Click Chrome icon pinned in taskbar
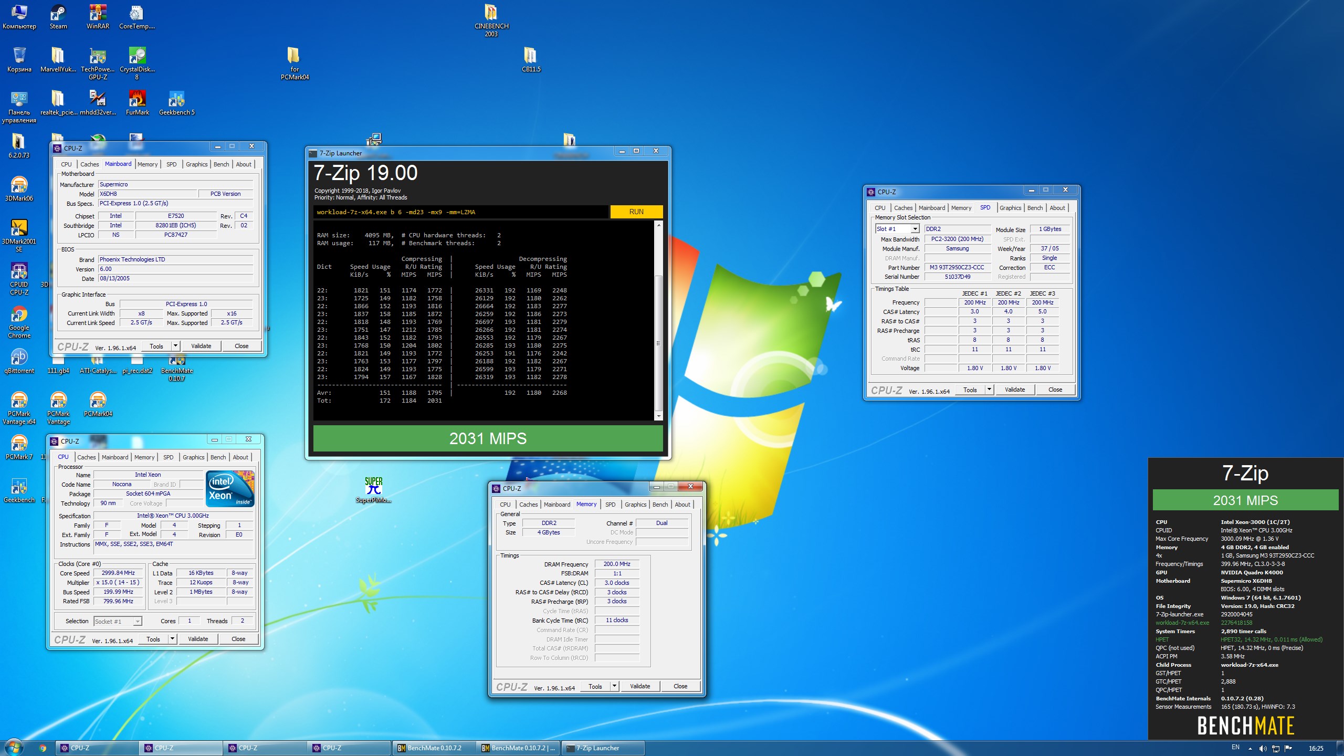The image size is (1344, 756). click(x=43, y=748)
